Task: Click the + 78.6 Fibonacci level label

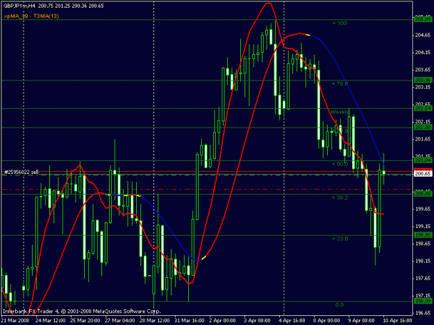Action: 340,83
